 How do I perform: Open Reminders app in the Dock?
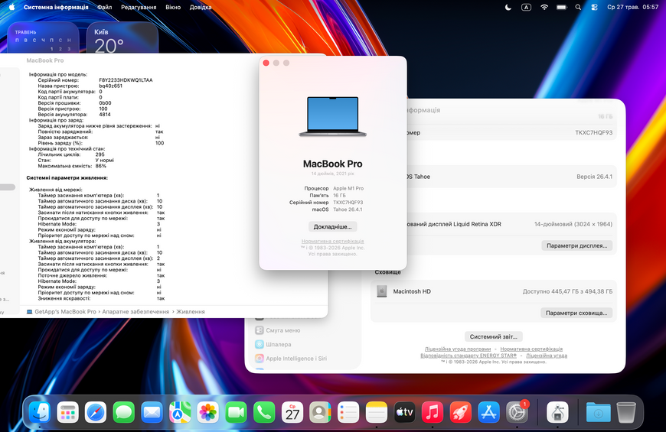point(348,412)
